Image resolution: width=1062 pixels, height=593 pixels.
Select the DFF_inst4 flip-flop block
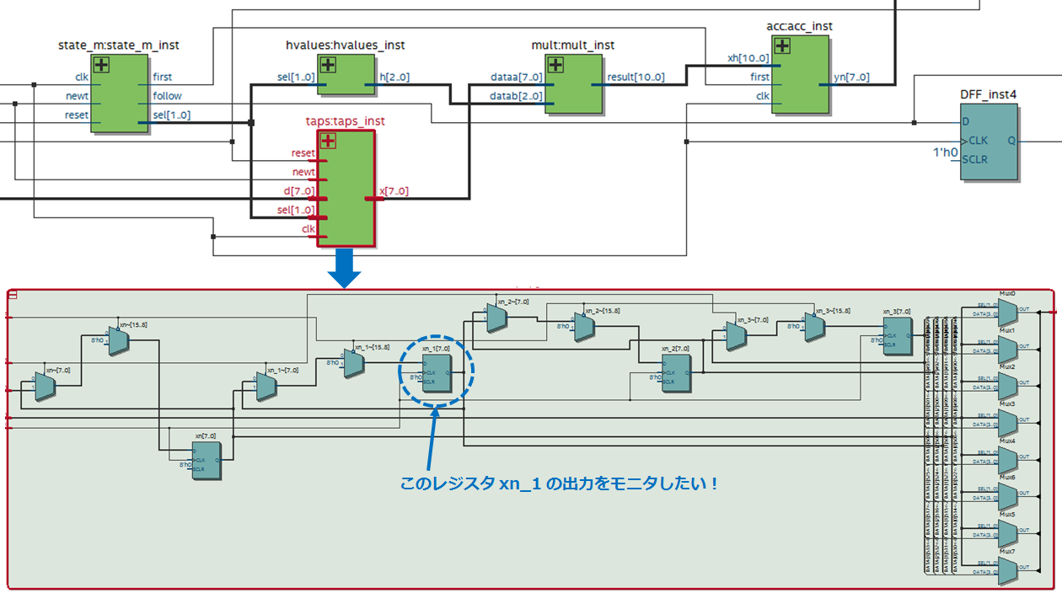click(989, 142)
